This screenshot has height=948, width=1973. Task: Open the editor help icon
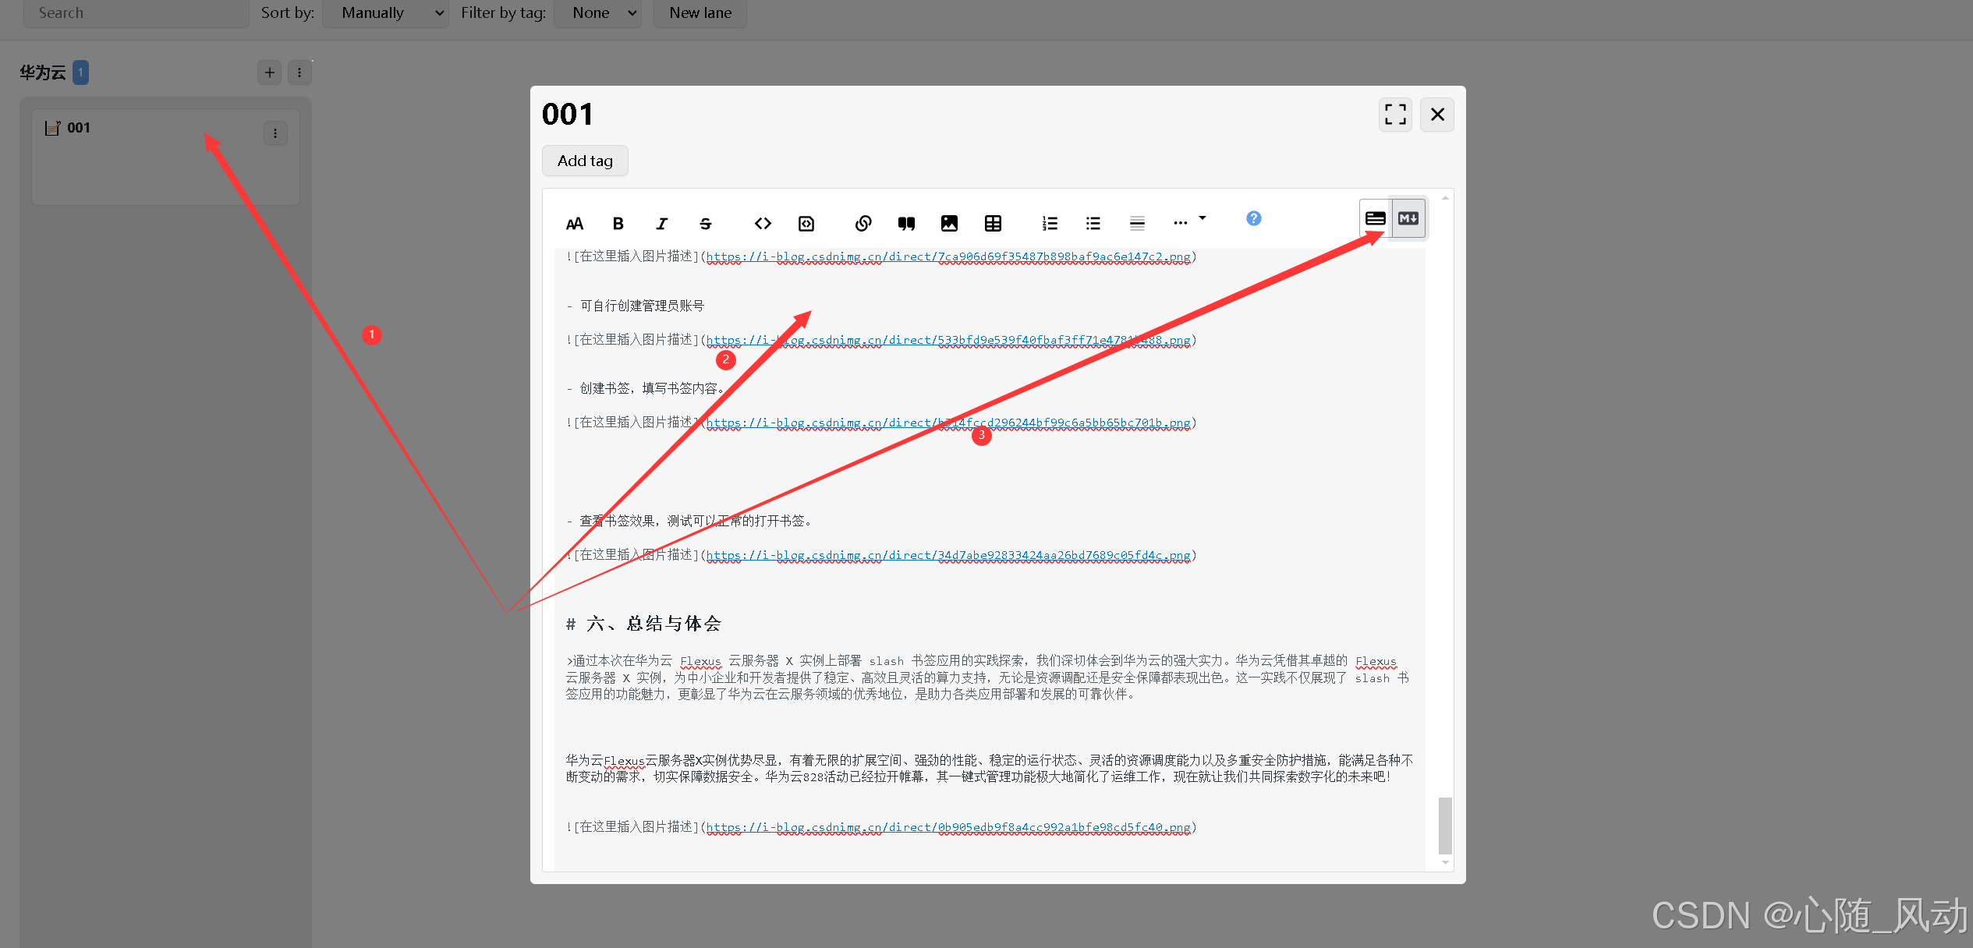(1253, 218)
